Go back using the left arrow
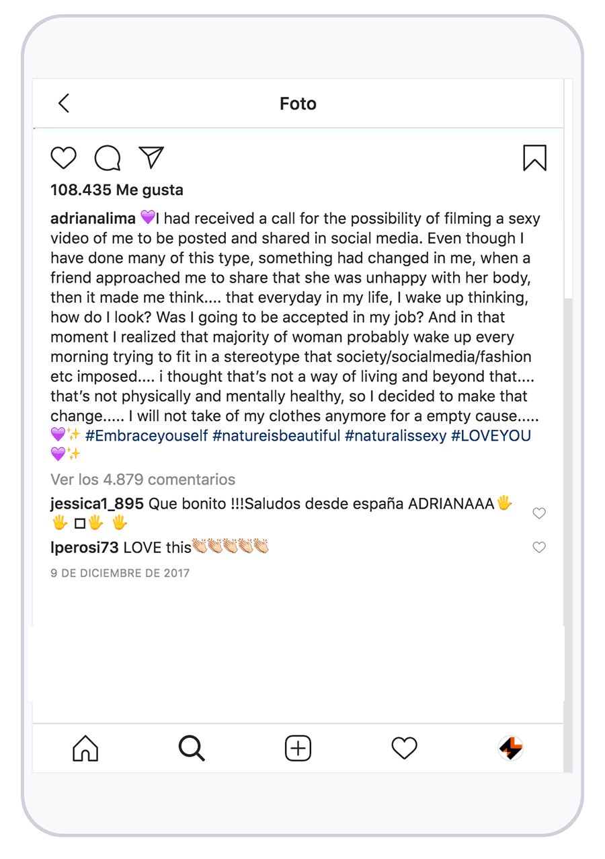This screenshot has width=605, height=859. coord(64,103)
